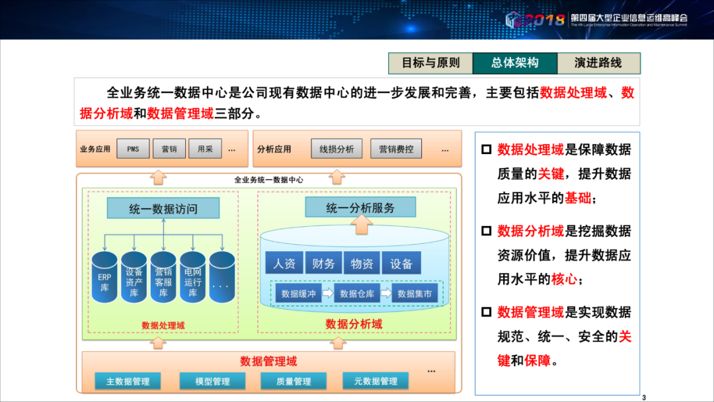
Task: Switch to the 演进路线 tab
Action: pyautogui.click(x=598, y=63)
